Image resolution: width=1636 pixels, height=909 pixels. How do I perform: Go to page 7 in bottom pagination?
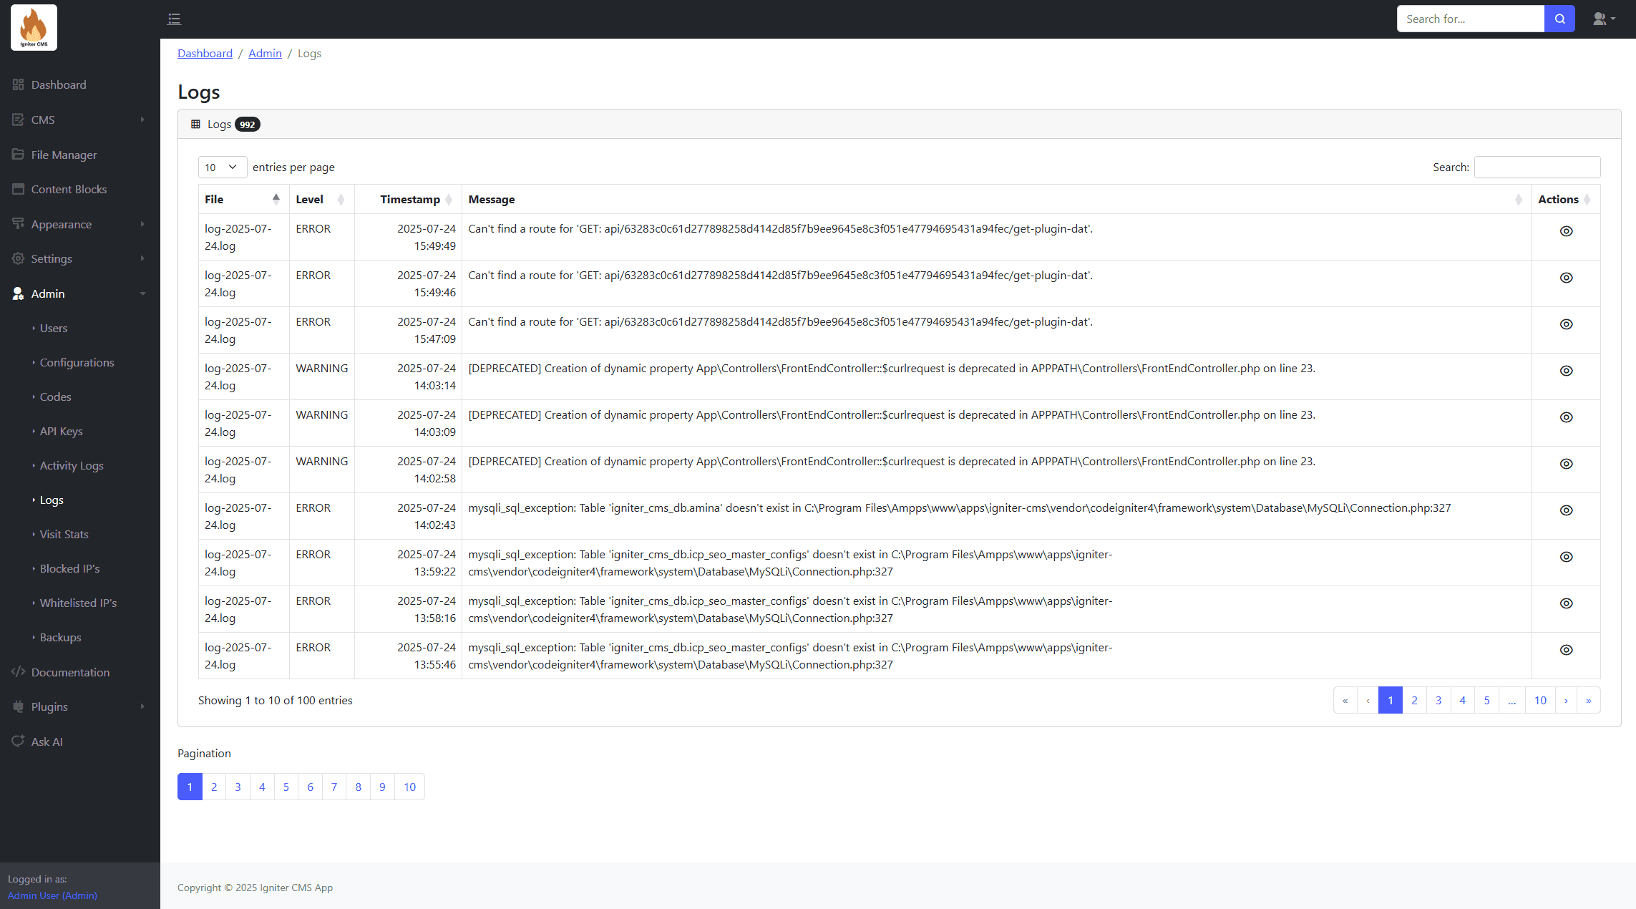[334, 787]
